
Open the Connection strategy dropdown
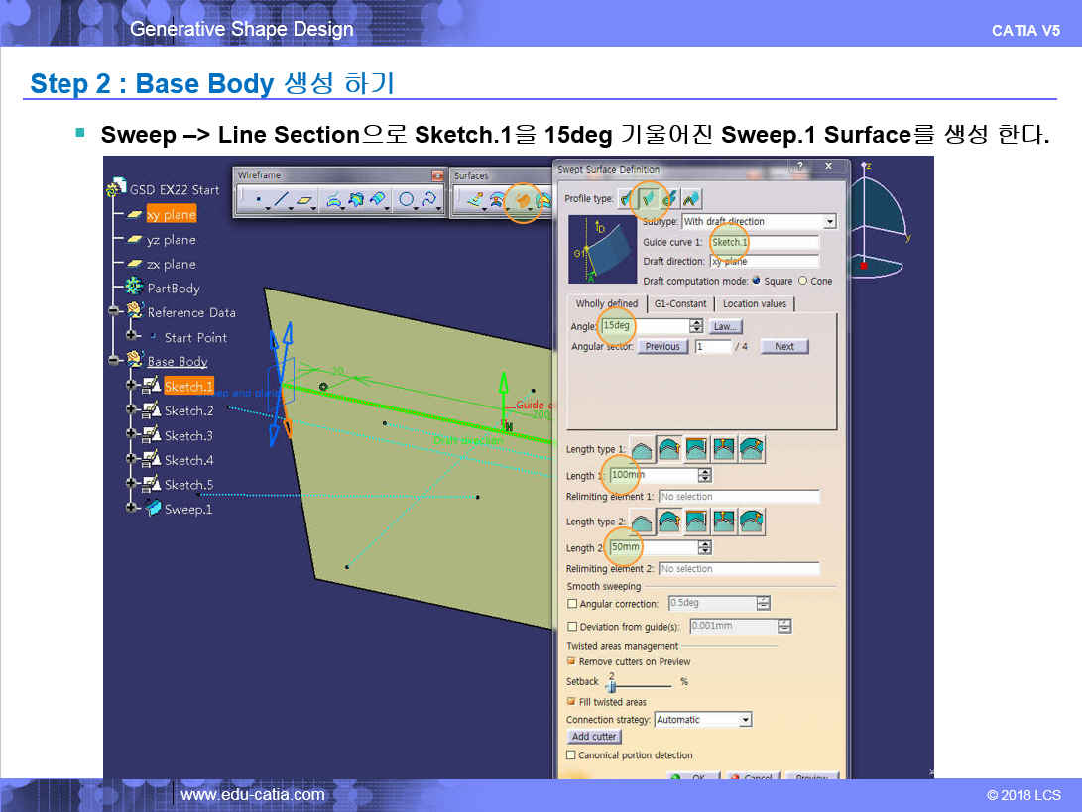745,720
